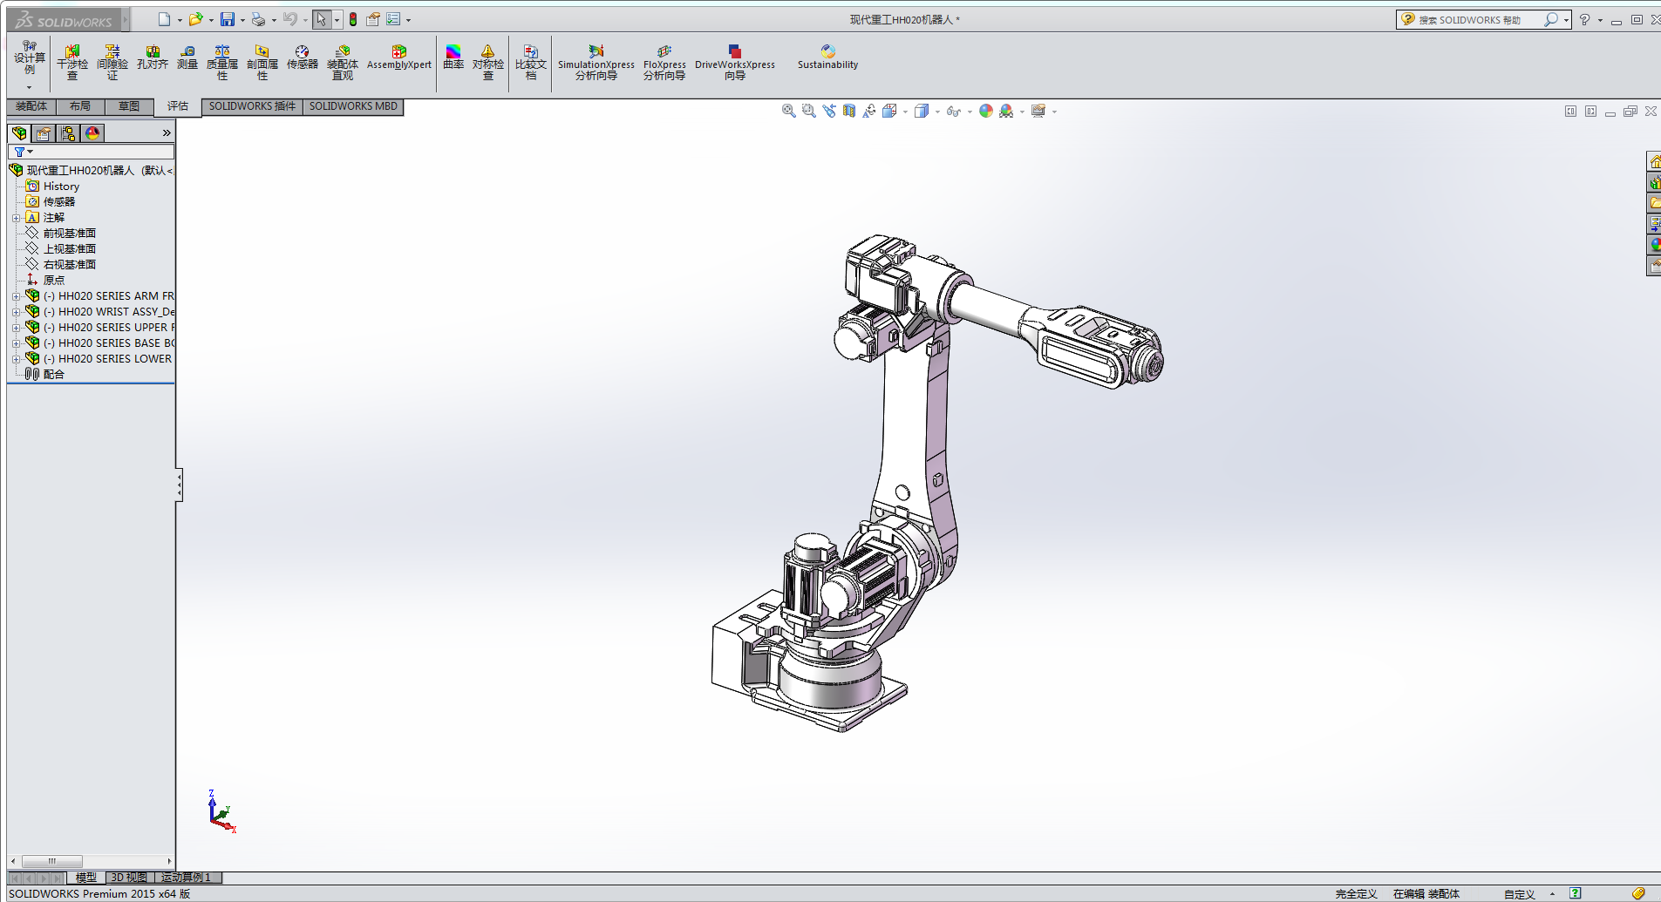
Task: Click the rebuild traffic light icon
Action: (x=353, y=19)
